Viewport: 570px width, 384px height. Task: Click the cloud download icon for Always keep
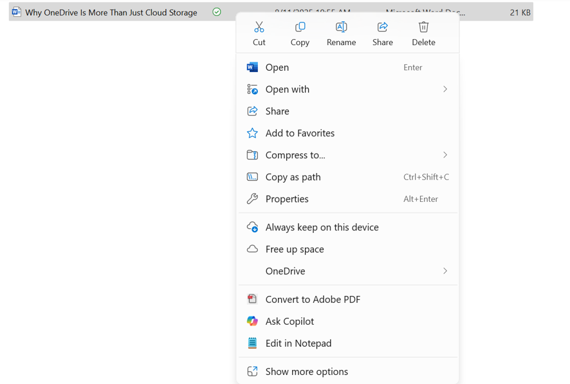252,227
